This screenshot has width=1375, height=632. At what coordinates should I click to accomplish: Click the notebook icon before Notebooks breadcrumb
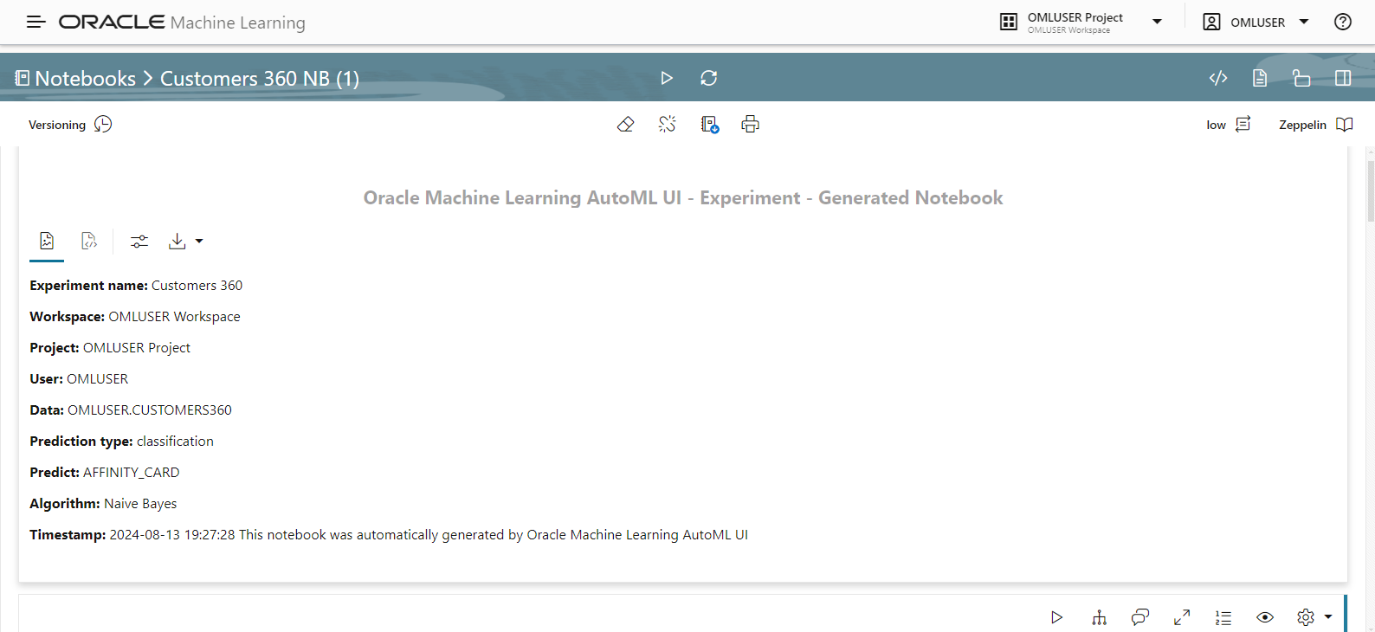[23, 78]
